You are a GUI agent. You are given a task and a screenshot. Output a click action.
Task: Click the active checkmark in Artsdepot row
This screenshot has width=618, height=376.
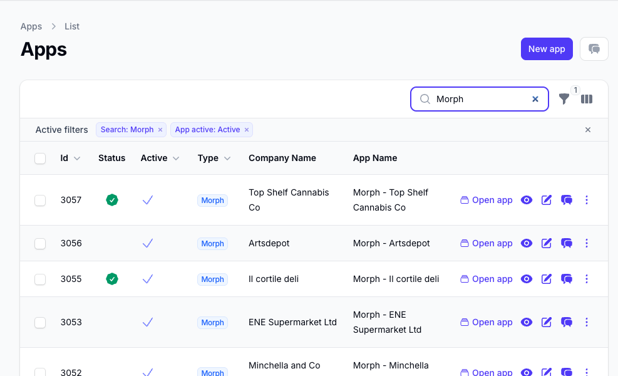click(x=148, y=243)
